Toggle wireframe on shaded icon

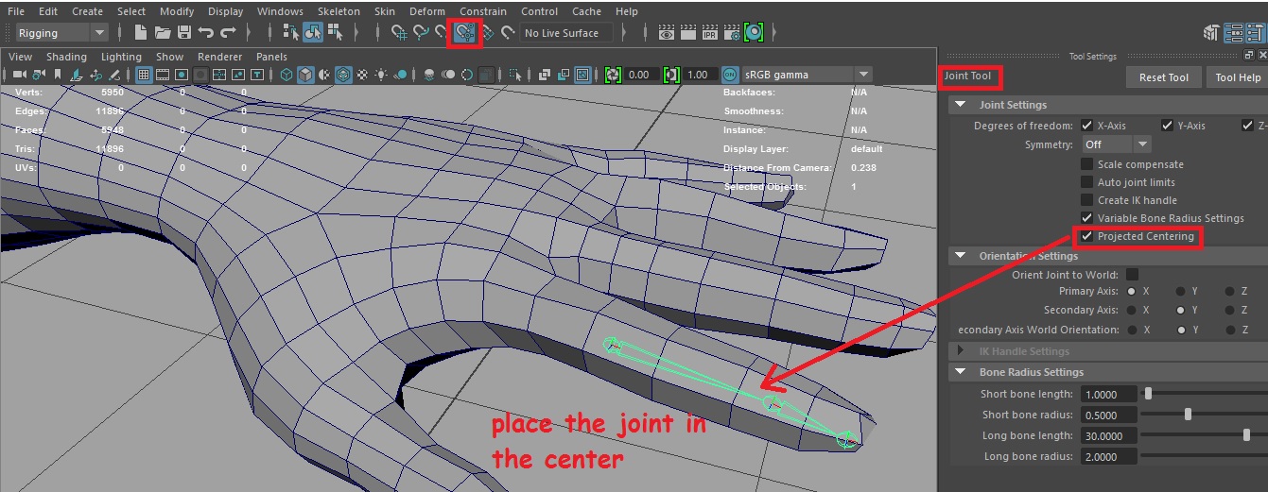coord(343,75)
